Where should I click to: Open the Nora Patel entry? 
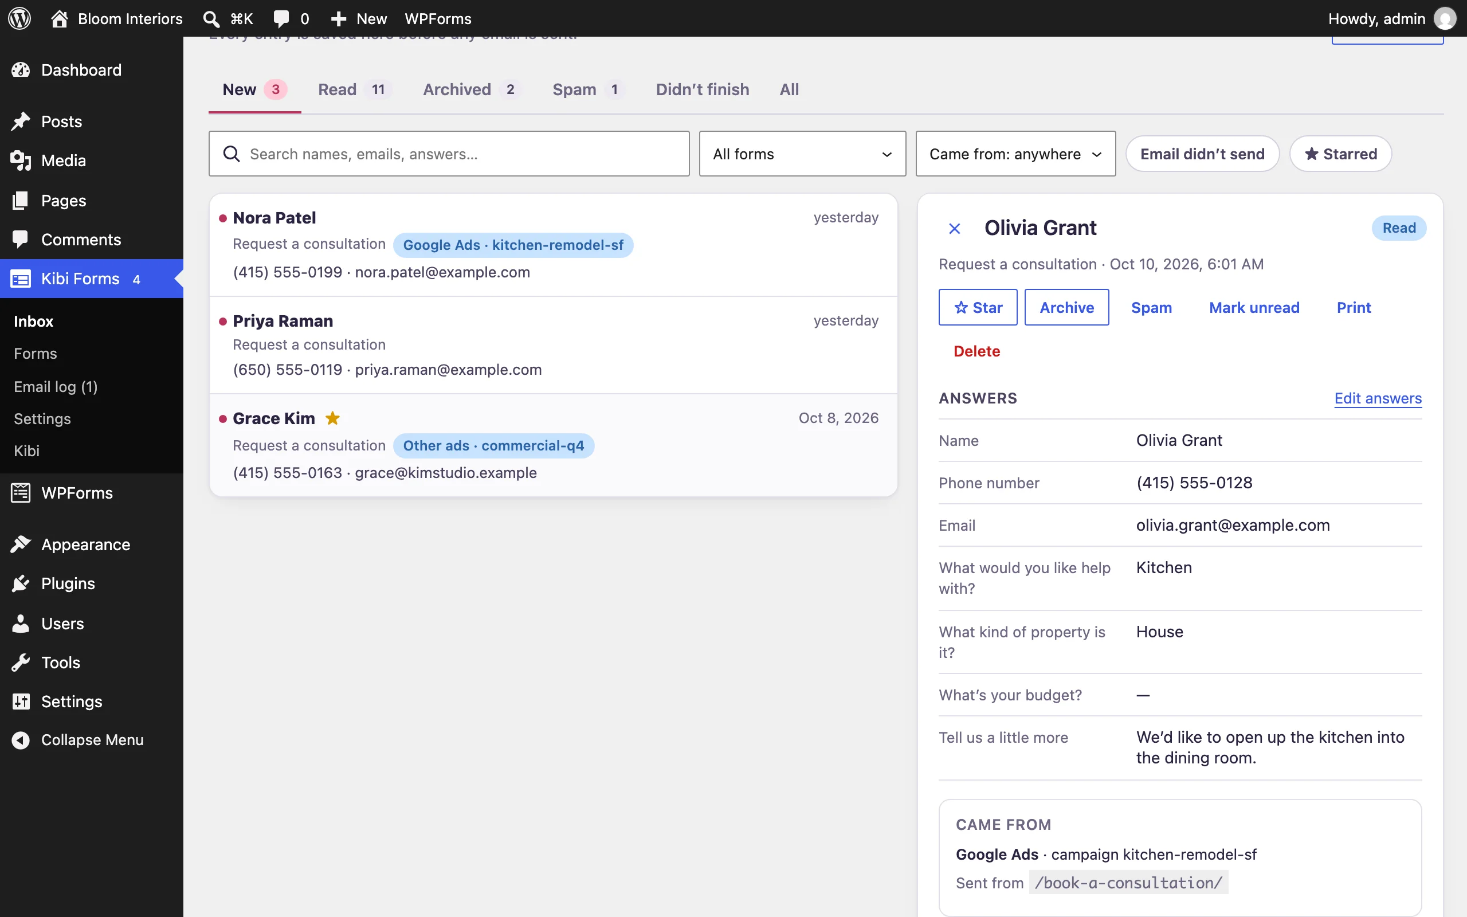pos(553,245)
